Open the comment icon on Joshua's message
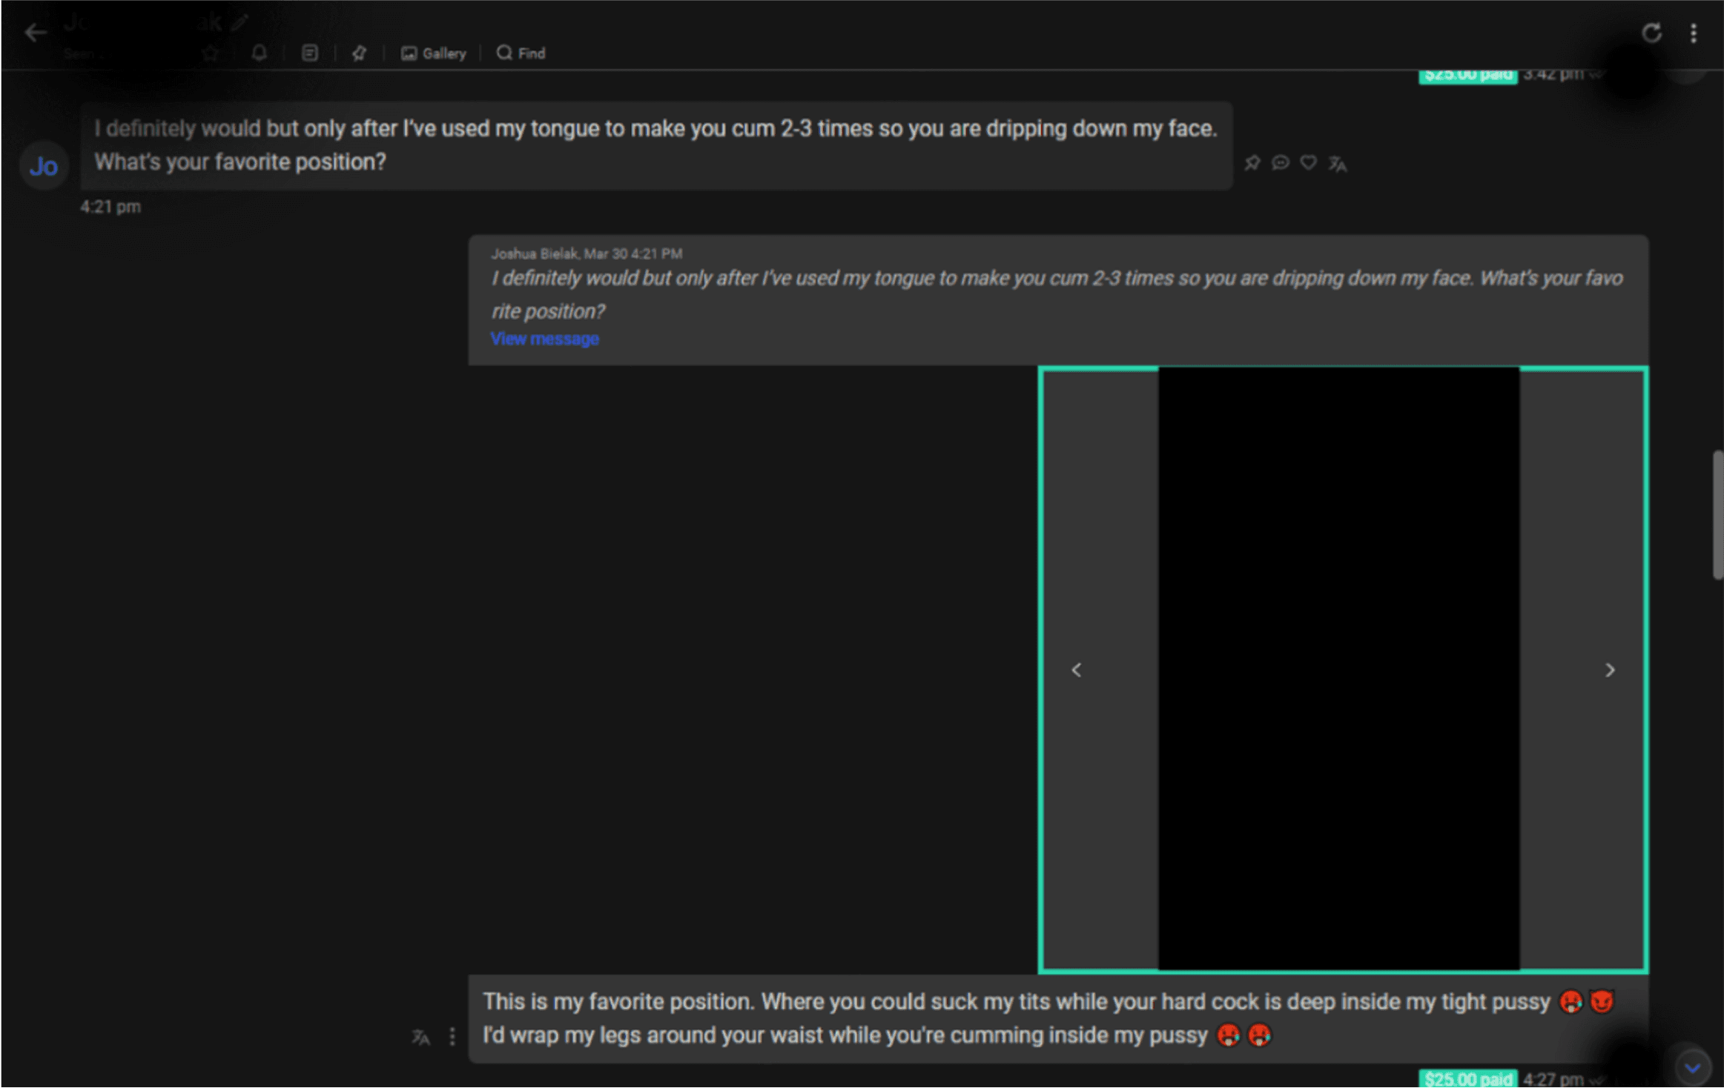 pos(1280,162)
